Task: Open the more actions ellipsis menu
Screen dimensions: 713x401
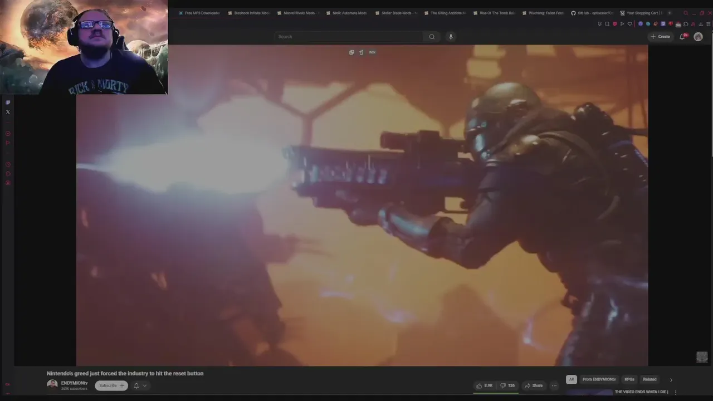Action: pyautogui.click(x=554, y=385)
